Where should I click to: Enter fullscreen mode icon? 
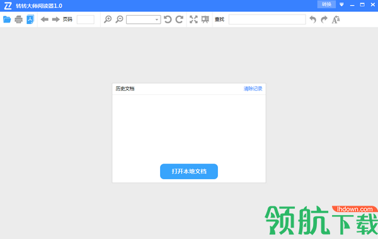[x=193, y=19]
